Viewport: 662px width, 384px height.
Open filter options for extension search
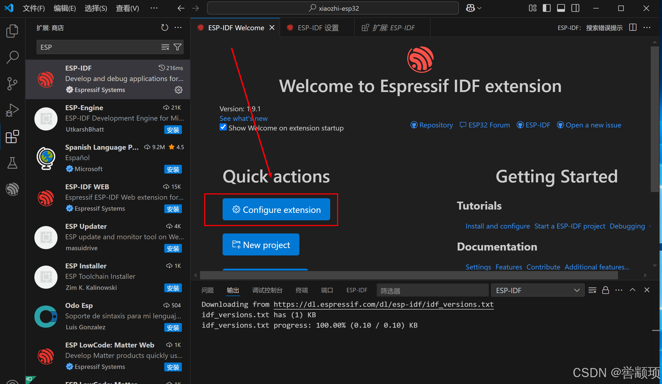[178, 47]
